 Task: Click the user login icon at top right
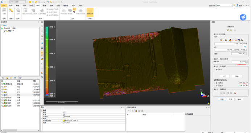click(x=237, y=5)
